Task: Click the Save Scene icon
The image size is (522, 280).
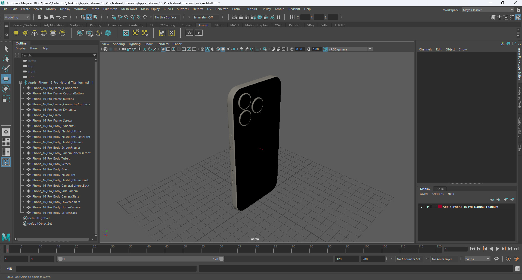Action: [x=52, y=17]
